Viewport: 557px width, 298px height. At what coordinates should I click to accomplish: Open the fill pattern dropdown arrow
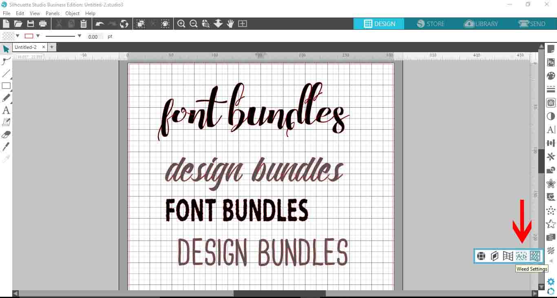(x=18, y=36)
